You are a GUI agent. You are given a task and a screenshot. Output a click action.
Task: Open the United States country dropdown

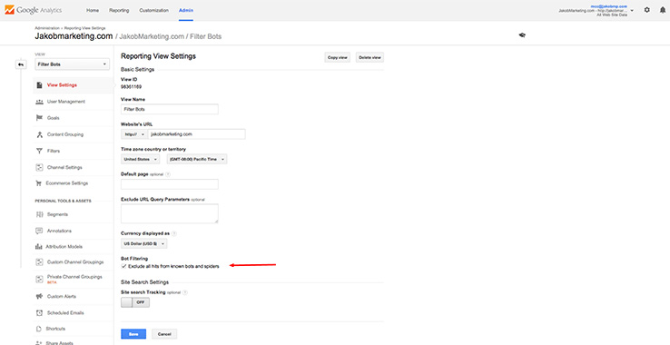click(140, 159)
